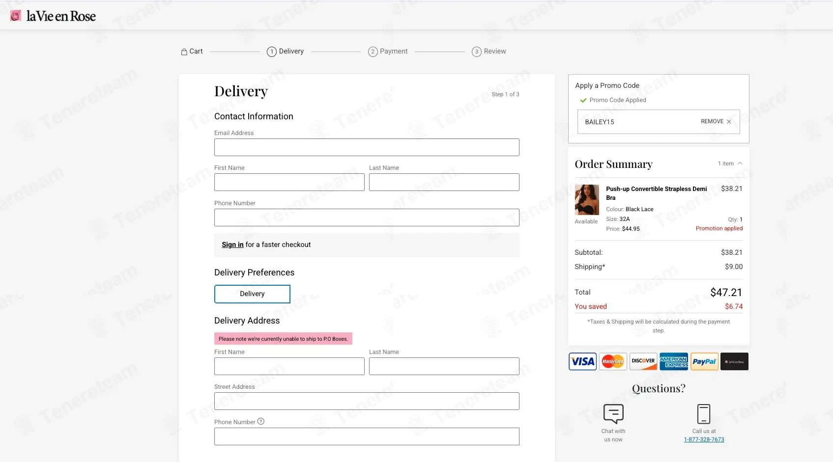Call the 1-877-328-7673 phone link
Viewport: 833px width, 462px height.
704,440
